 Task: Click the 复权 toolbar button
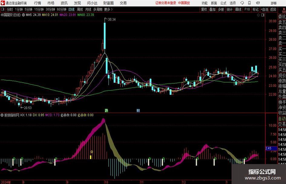[x=204, y=9]
